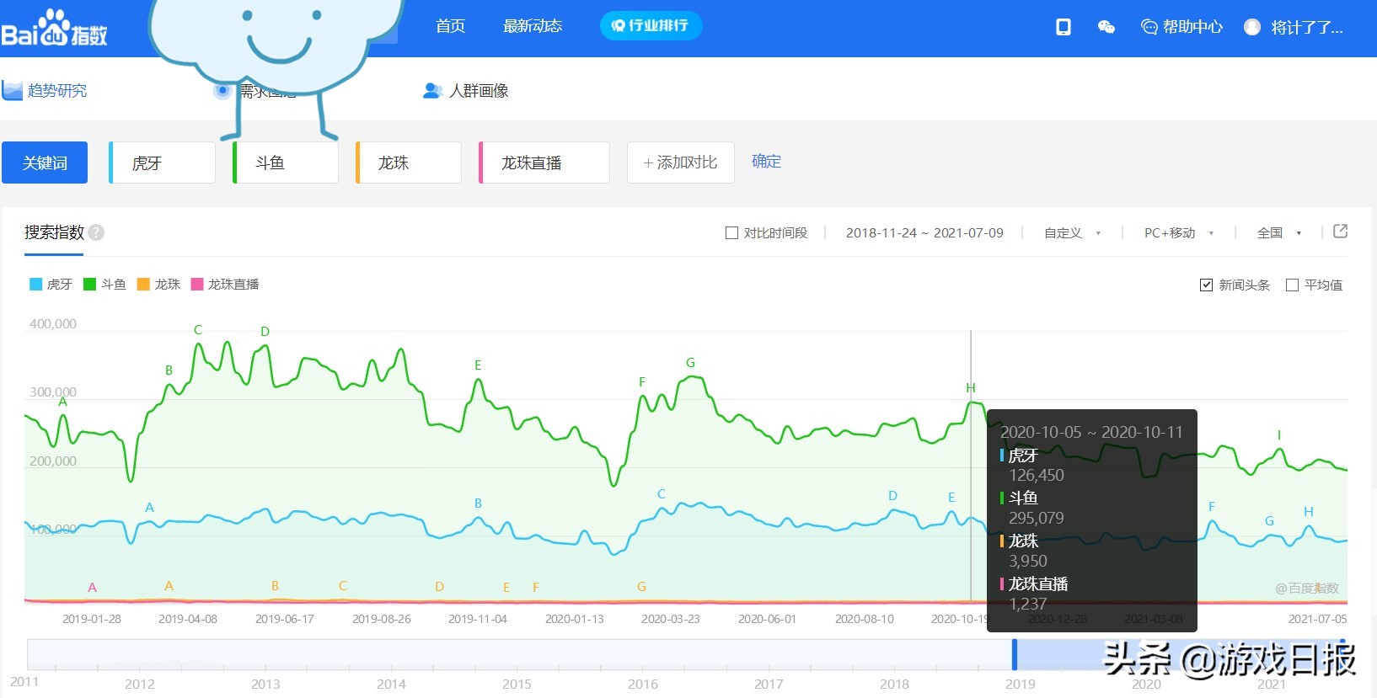Click the export share icon

1341,231
